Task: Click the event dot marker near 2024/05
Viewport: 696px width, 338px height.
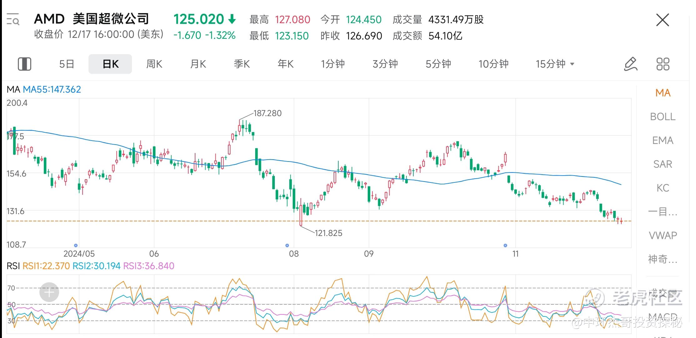Action: (76, 245)
